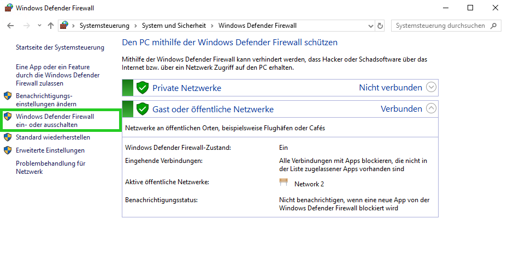Click shield icon beside Benachrichtigungseinstellungen
The width and height of the screenshot is (508, 273).
click(8, 96)
